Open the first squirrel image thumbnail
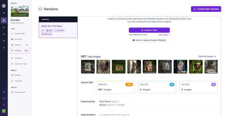This screenshot has width=228, height=116. (88, 67)
